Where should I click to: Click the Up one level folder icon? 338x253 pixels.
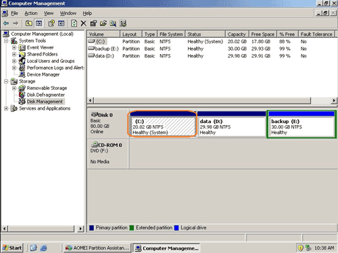click(x=28, y=23)
